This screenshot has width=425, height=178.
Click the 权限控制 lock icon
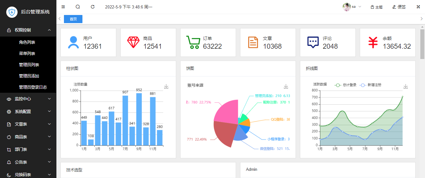point(9,30)
